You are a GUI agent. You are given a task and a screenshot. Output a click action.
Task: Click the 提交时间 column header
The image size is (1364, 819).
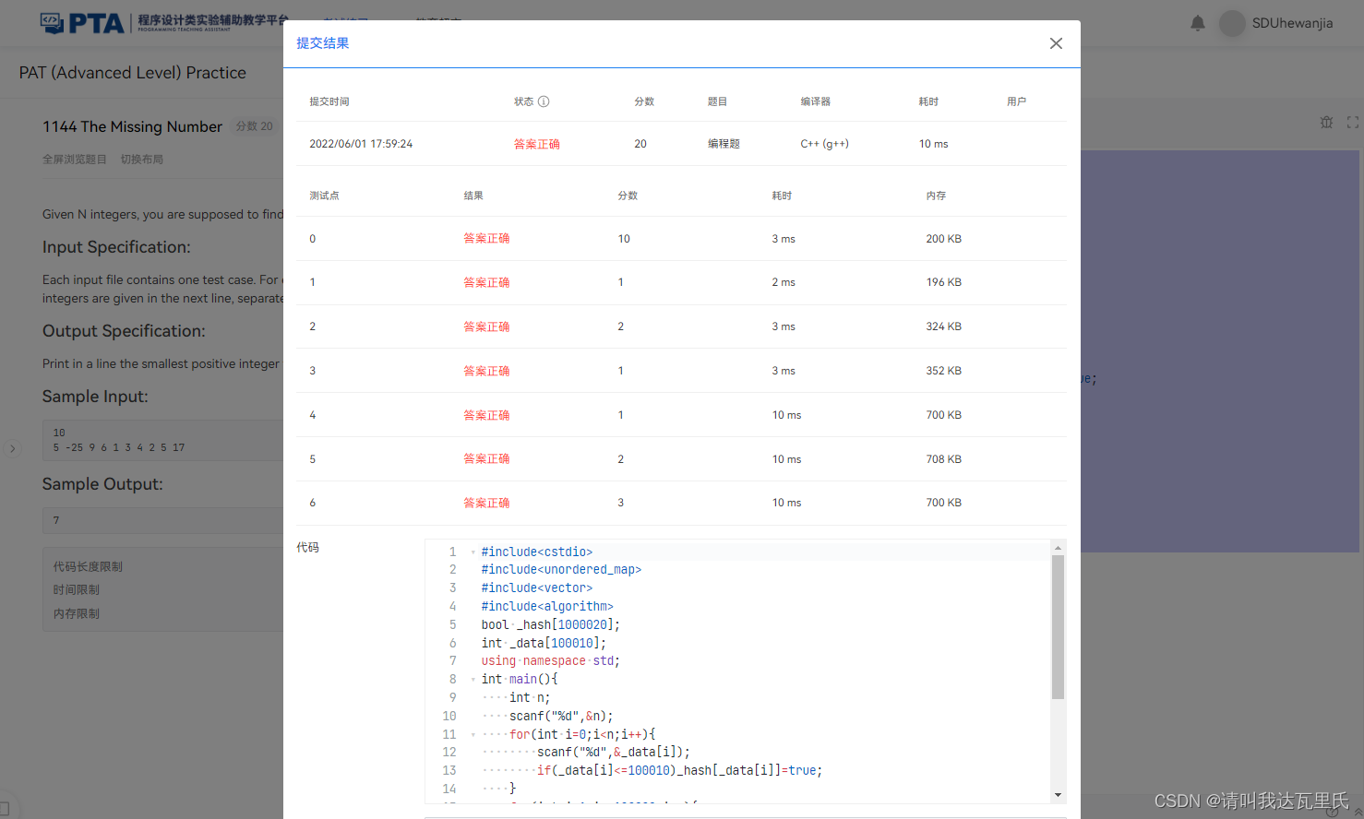[329, 101]
